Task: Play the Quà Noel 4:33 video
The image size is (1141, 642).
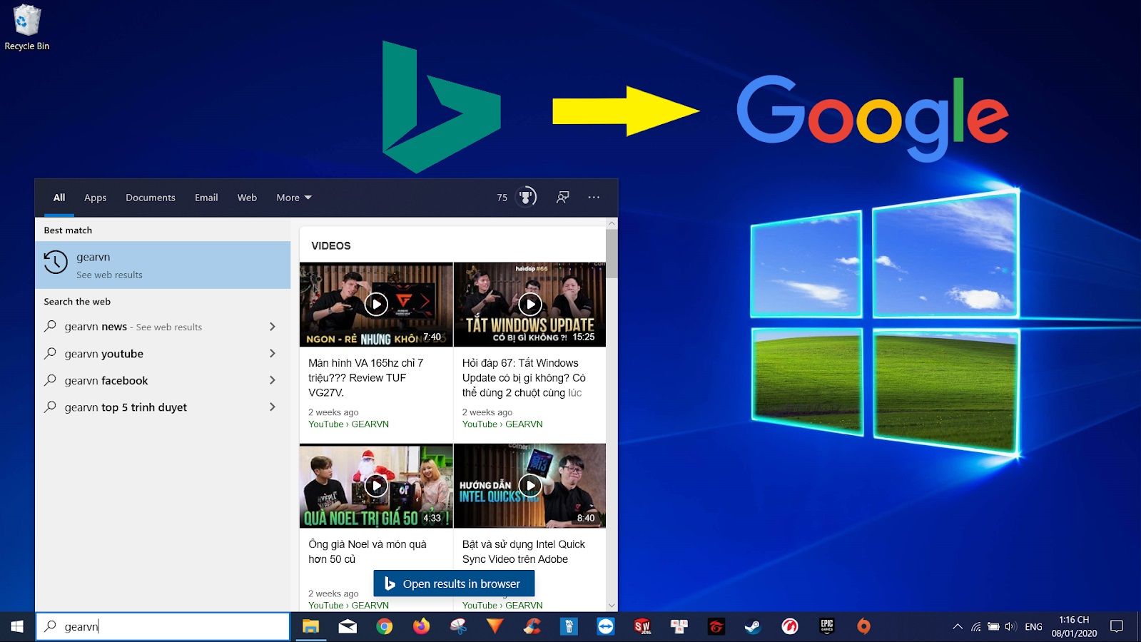Action: 376,486
